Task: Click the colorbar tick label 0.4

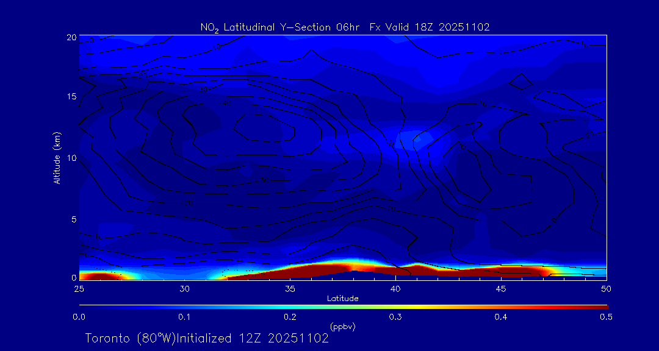Action: coord(500,317)
